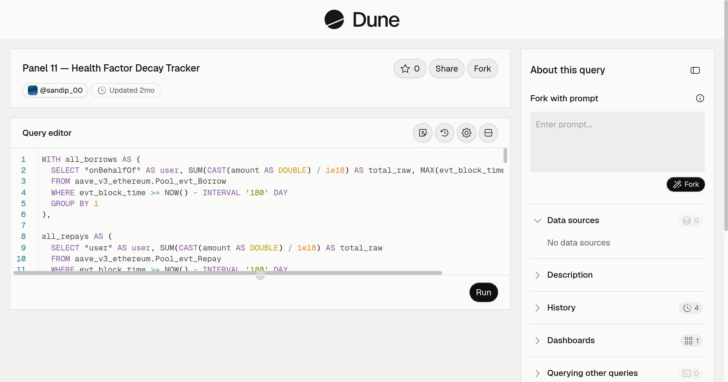Click the 'Query editor' heading
This screenshot has width=728, height=382.
pyautogui.click(x=47, y=133)
